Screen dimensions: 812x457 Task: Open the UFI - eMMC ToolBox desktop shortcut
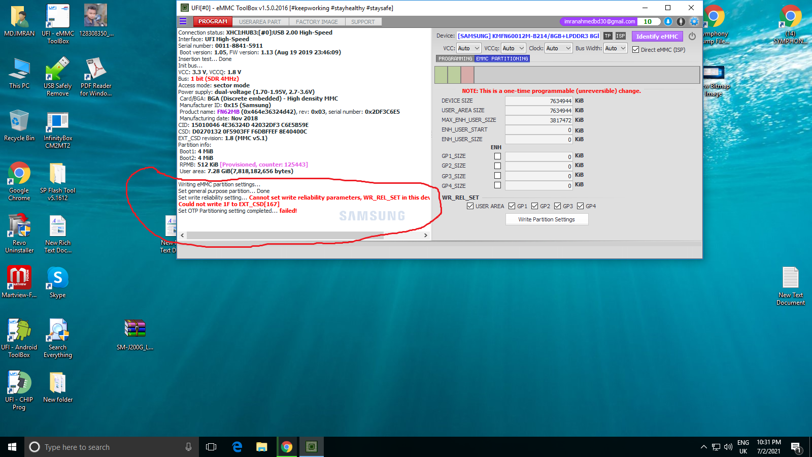pyautogui.click(x=58, y=24)
